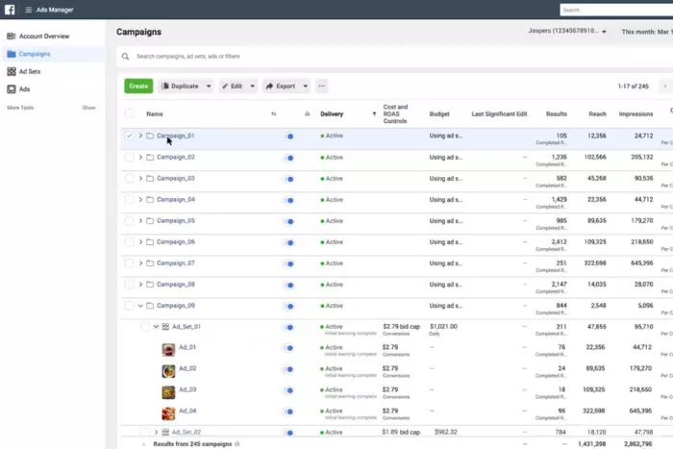This screenshot has height=449, width=673.
Task: Turn off the Campaign_07 delivery switch
Action: (x=288, y=263)
